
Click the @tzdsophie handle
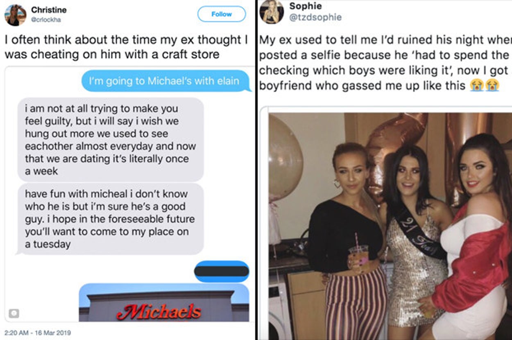pyautogui.click(x=315, y=18)
